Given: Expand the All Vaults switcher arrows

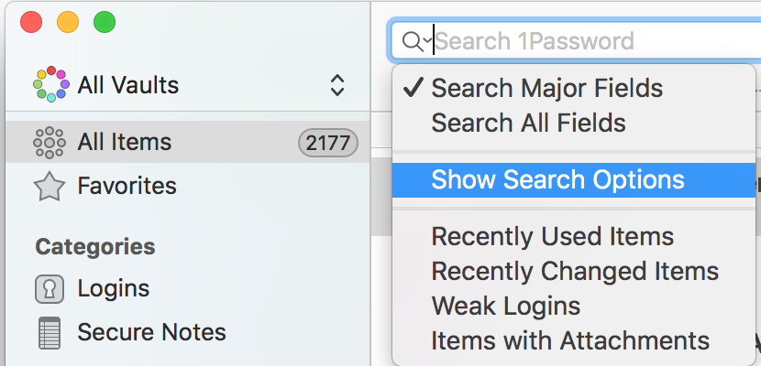Looking at the screenshot, I should click(x=337, y=85).
